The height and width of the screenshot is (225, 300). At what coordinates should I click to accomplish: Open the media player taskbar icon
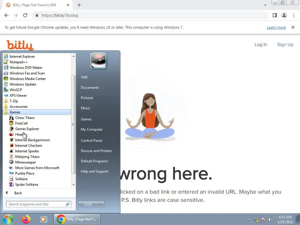[44, 219]
